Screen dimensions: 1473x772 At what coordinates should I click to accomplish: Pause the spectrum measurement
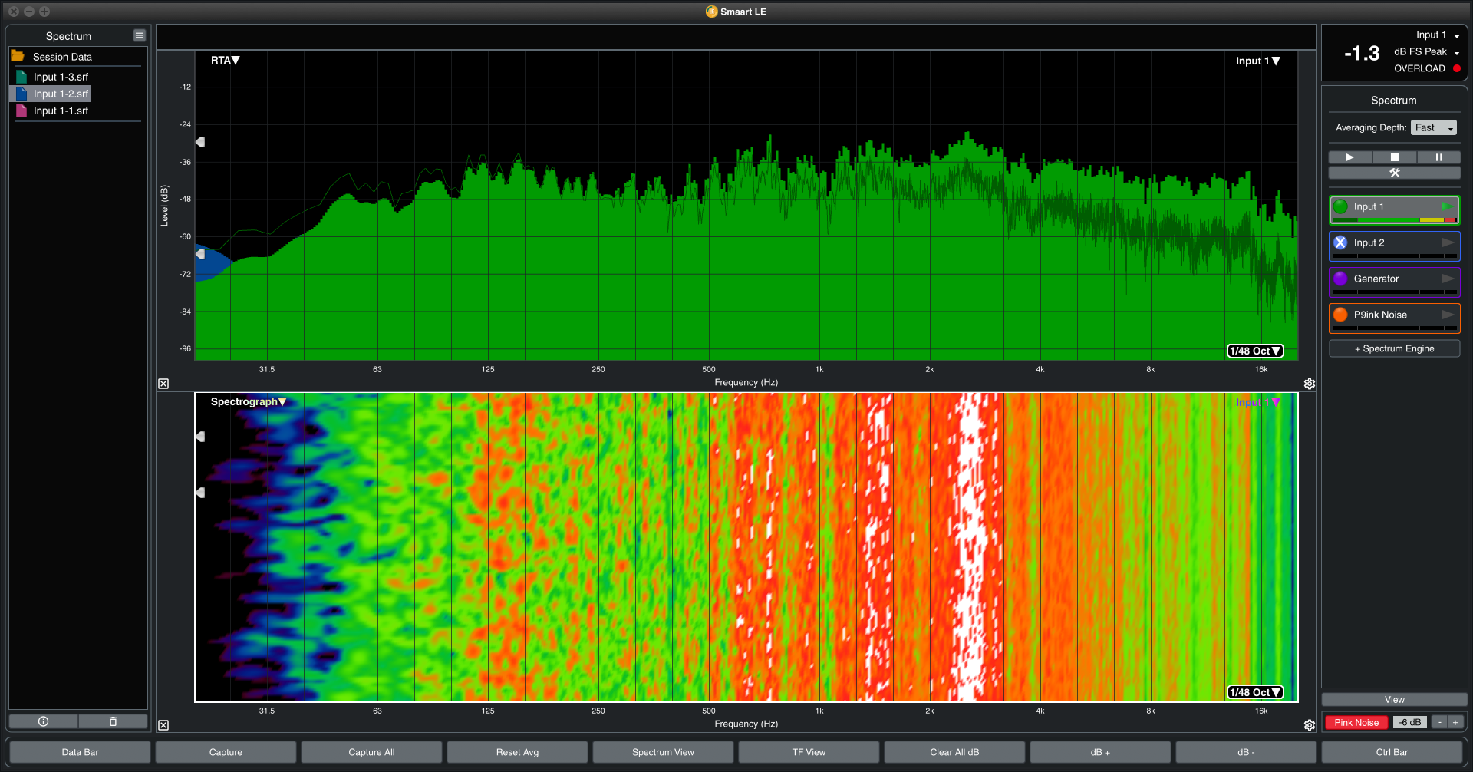coord(1439,157)
